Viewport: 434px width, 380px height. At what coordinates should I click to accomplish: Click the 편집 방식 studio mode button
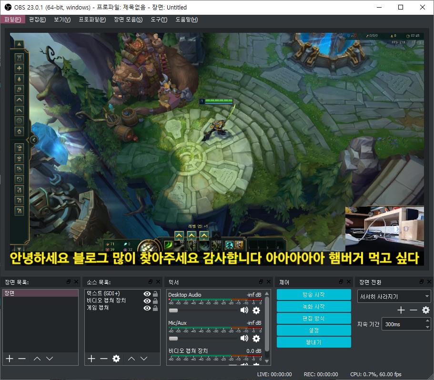click(x=314, y=319)
